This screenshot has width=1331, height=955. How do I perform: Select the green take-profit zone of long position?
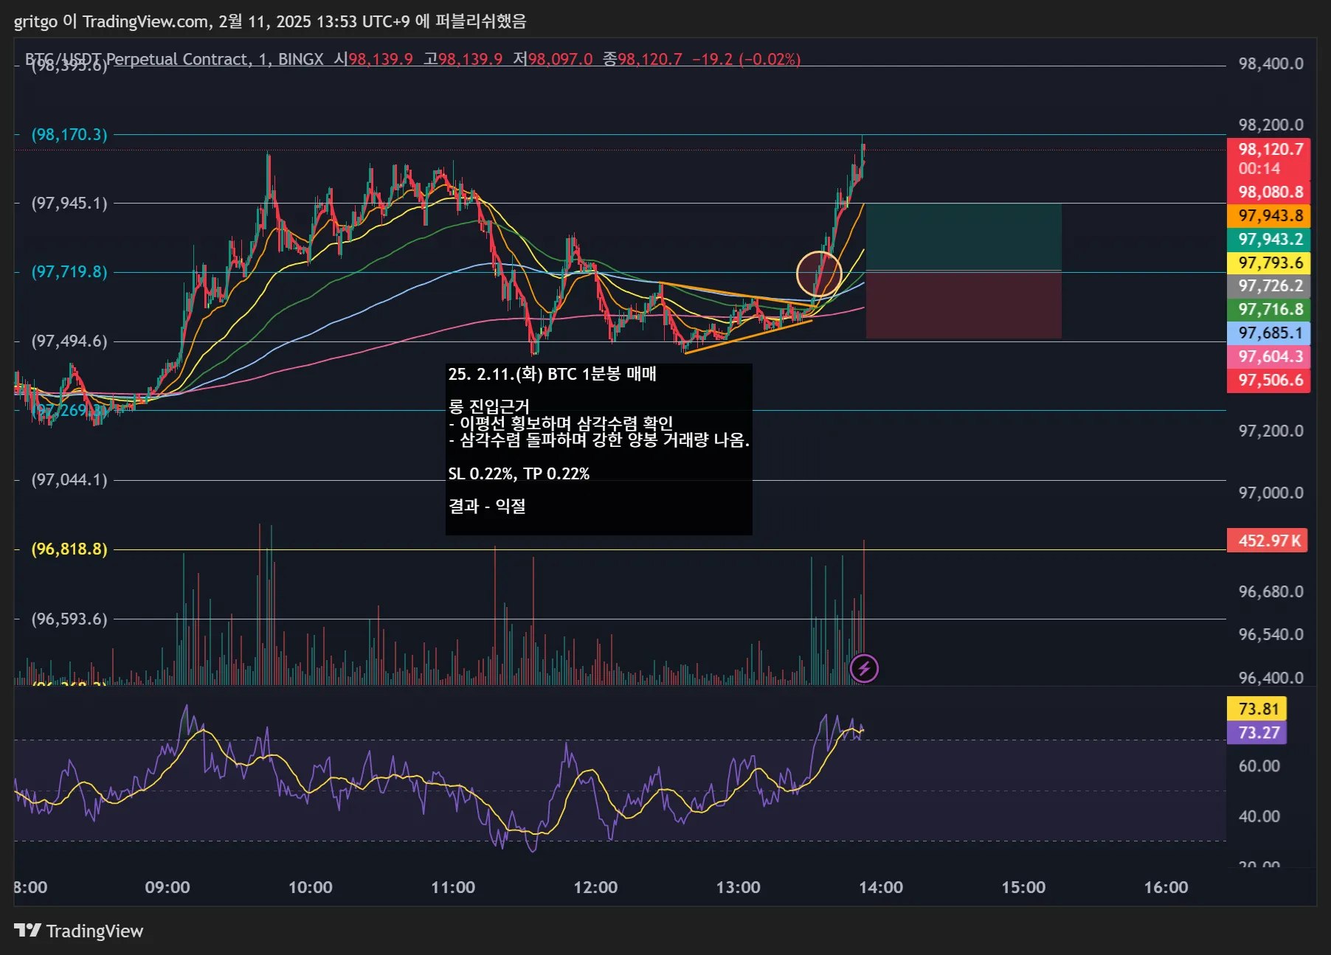click(x=964, y=237)
